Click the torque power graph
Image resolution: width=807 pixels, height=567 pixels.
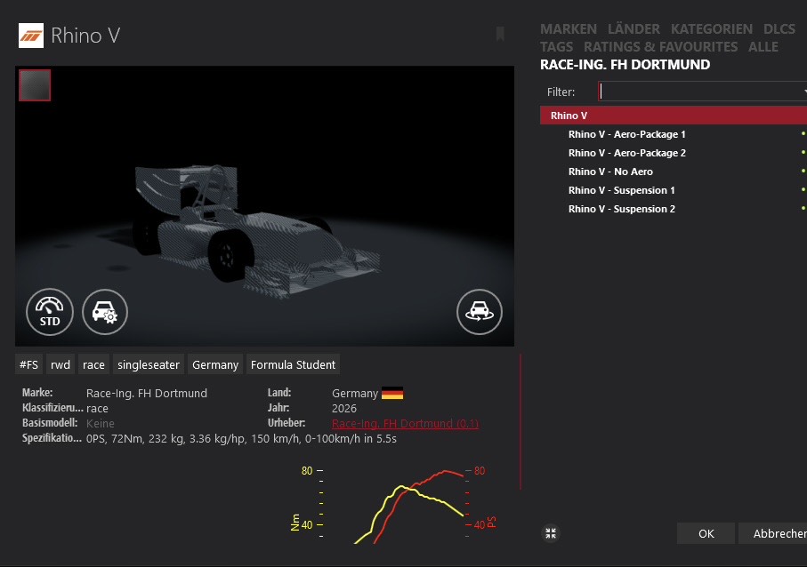pyautogui.click(x=394, y=504)
